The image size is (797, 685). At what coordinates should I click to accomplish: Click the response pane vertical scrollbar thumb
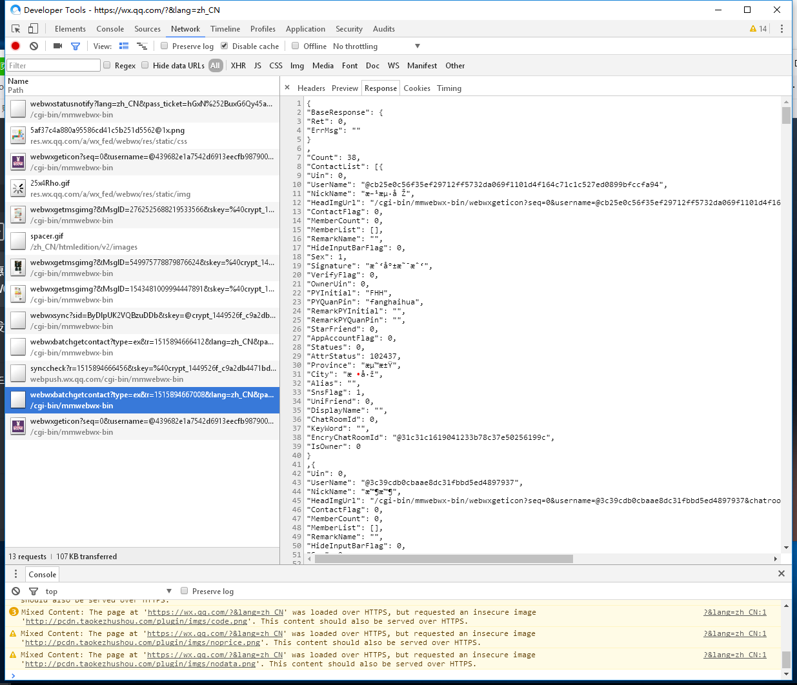pos(786,115)
